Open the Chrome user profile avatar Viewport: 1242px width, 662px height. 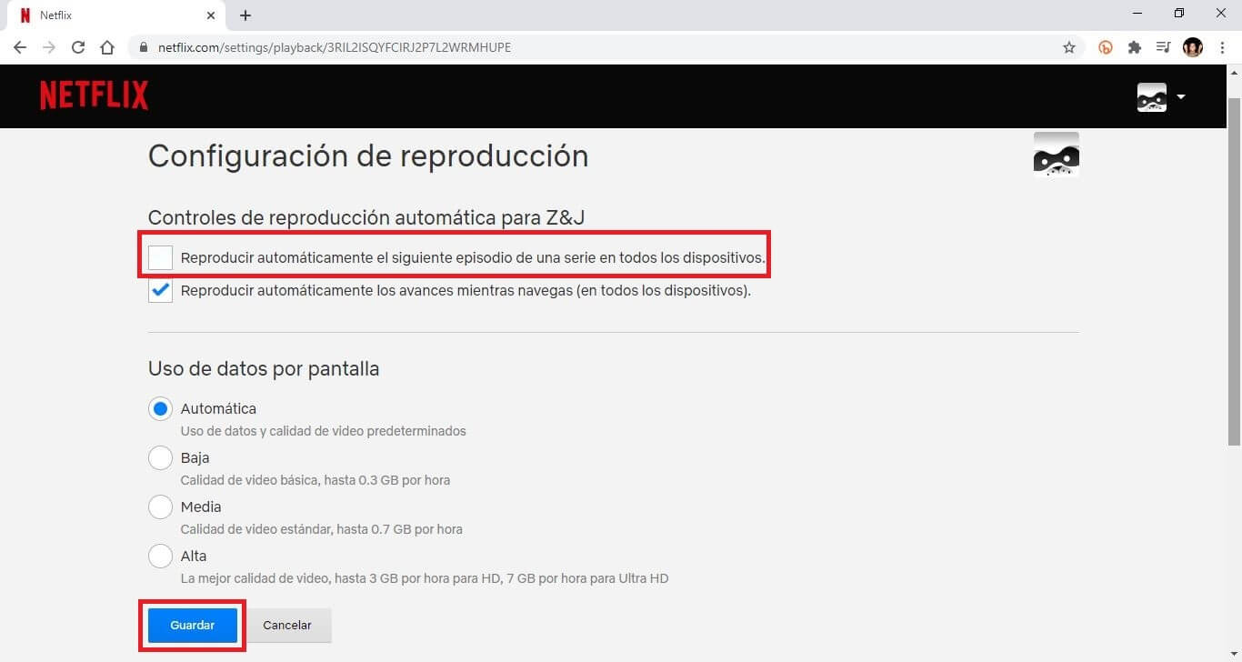1193,47
